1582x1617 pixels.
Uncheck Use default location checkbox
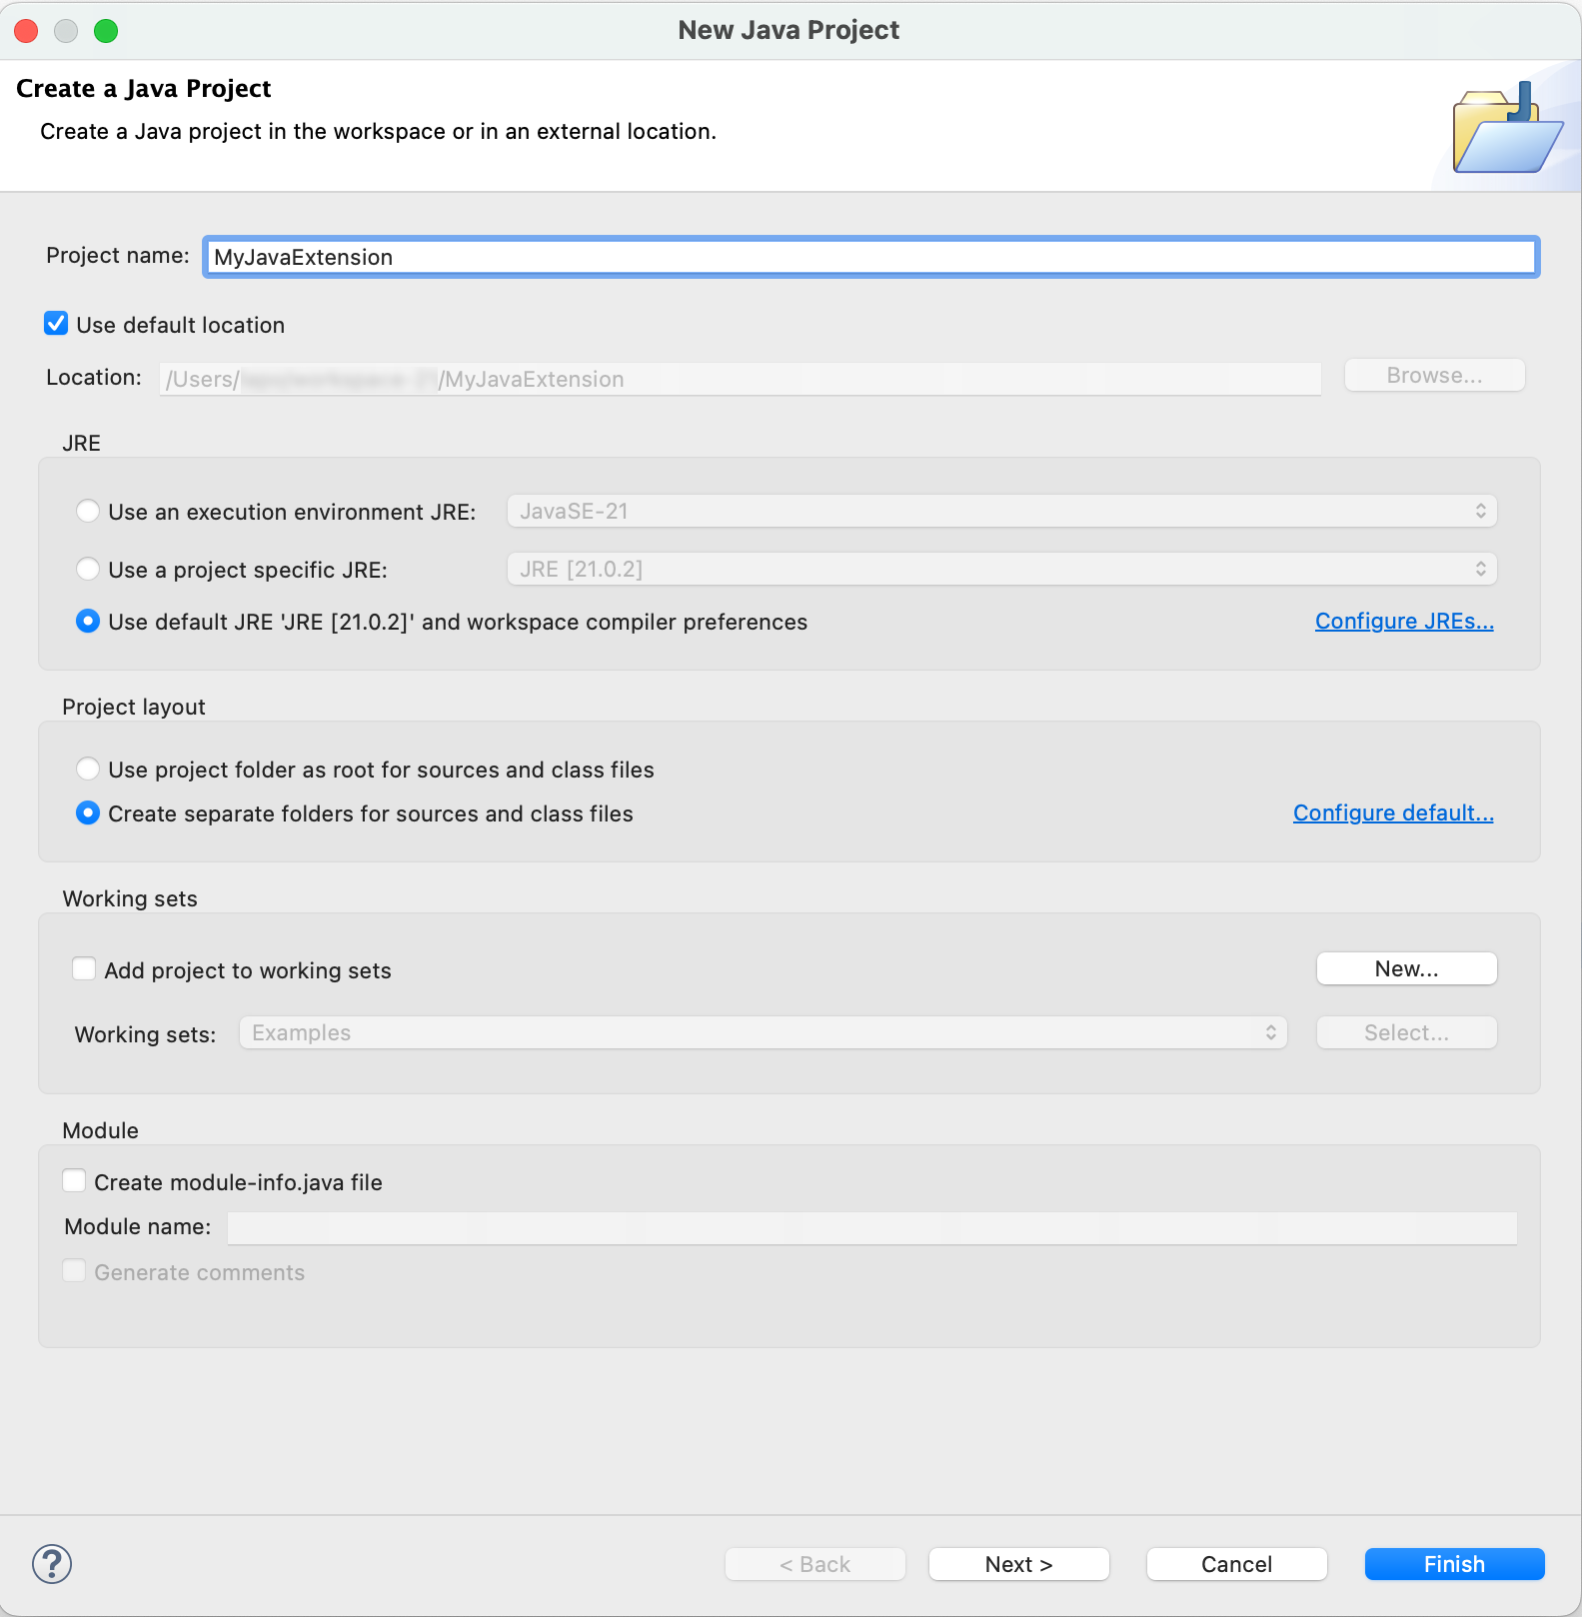pyautogui.click(x=57, y=324)
